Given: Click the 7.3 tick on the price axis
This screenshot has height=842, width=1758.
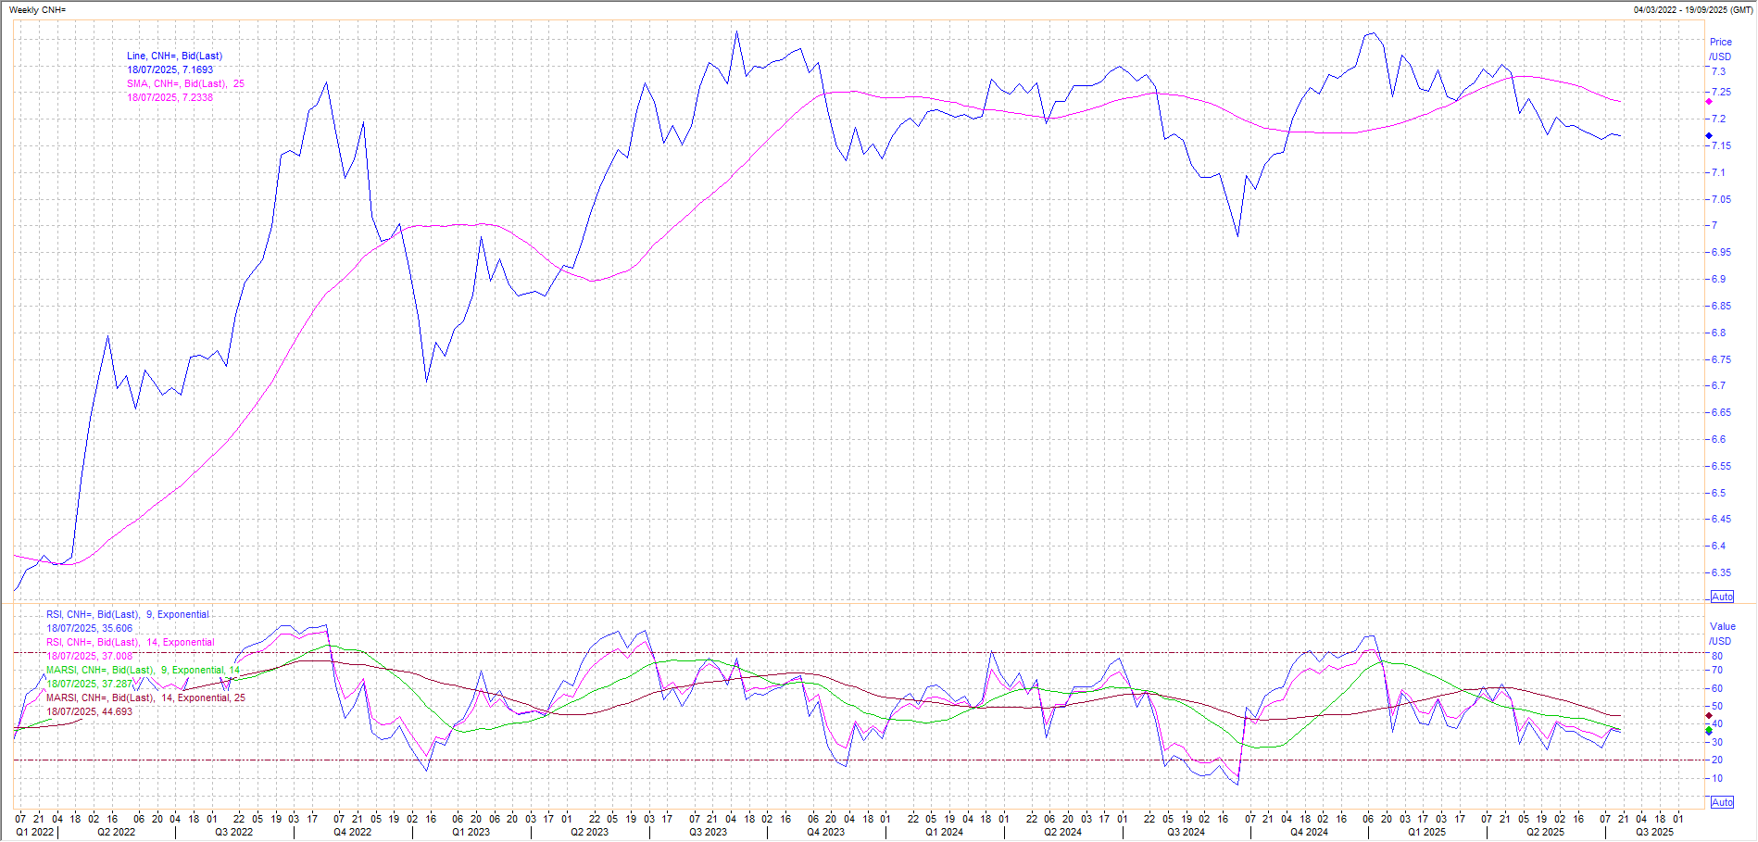Looking at the screenshot, I should [1718, 71].
